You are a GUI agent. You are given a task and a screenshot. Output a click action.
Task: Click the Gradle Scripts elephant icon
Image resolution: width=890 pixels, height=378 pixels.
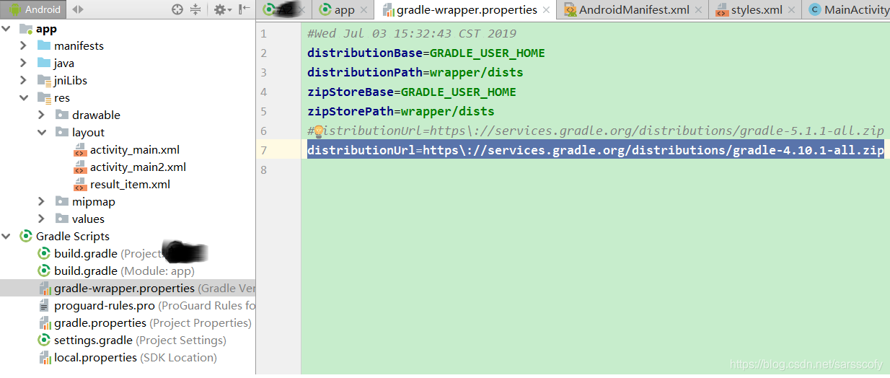pyautogui.click(x=25, y=237)
